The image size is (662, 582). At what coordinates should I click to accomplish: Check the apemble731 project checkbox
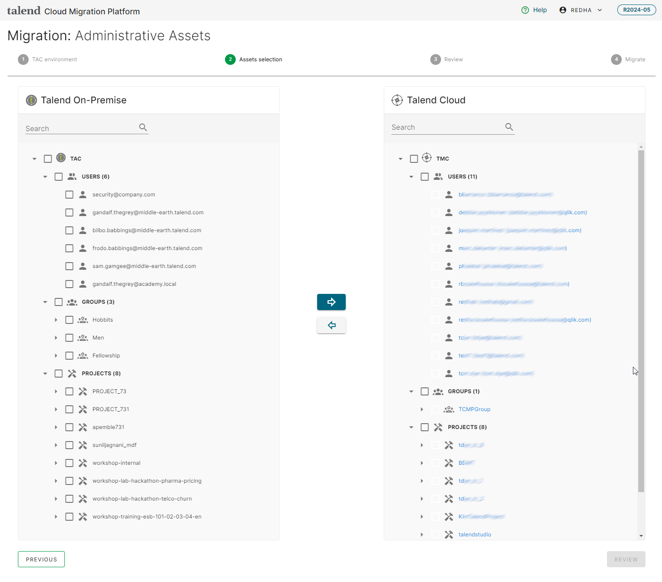(x=69, y=427)
